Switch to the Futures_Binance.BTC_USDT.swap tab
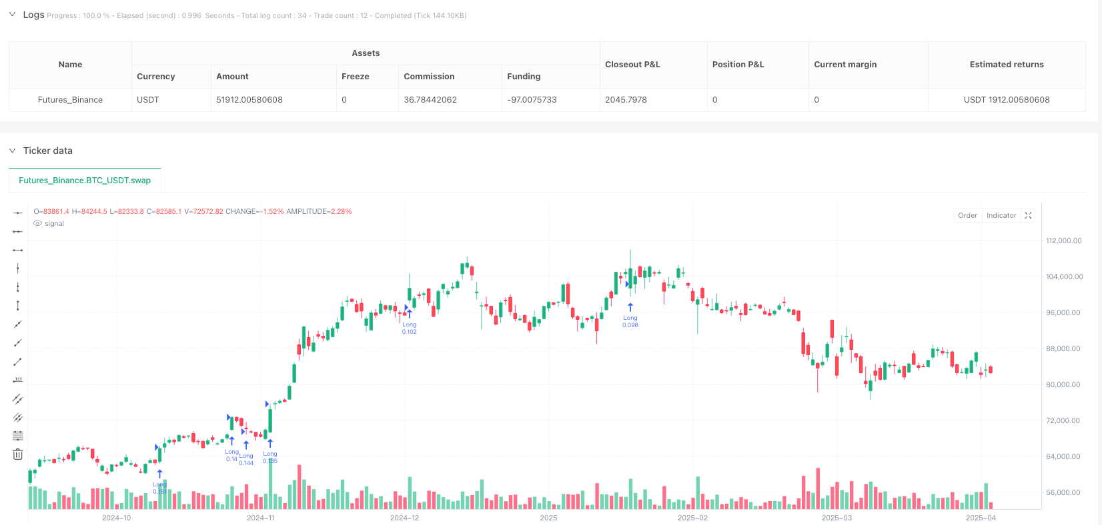 [x=85, y=181]
